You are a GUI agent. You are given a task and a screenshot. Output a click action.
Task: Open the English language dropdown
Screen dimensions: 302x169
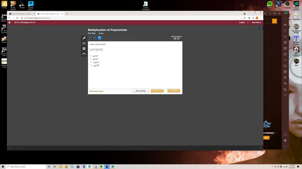click(244, 22)
